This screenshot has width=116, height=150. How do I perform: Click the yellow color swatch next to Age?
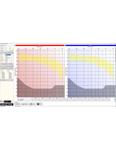pyautogui.click(x=13, y=50)
